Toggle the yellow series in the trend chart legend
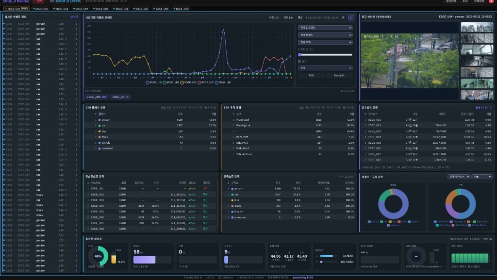Screen dimensions: 497x280 188,82
